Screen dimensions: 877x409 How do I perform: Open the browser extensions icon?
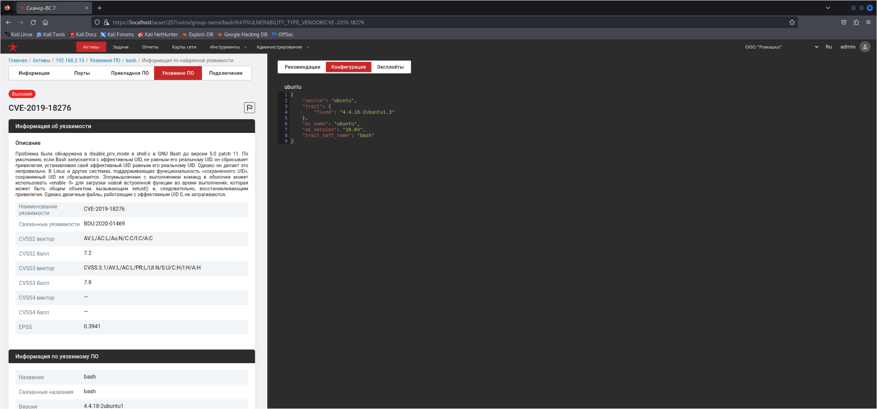coord(856,22)
